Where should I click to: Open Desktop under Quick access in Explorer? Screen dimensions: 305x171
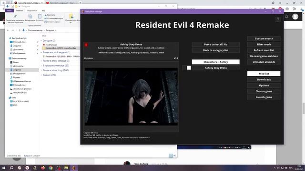point(19,42)
